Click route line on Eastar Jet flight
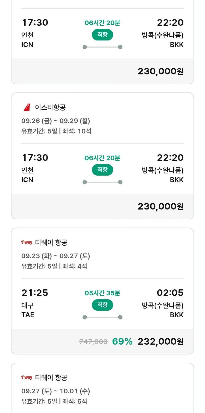Screen dimensions: 205x413 point(102,182)
